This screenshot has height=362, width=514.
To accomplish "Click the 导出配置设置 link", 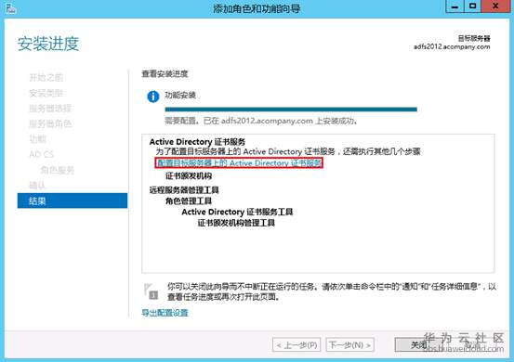I will 165,313.
